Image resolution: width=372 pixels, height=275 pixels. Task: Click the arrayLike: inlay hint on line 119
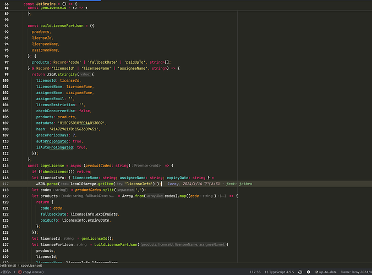click(x=155, y=196)
